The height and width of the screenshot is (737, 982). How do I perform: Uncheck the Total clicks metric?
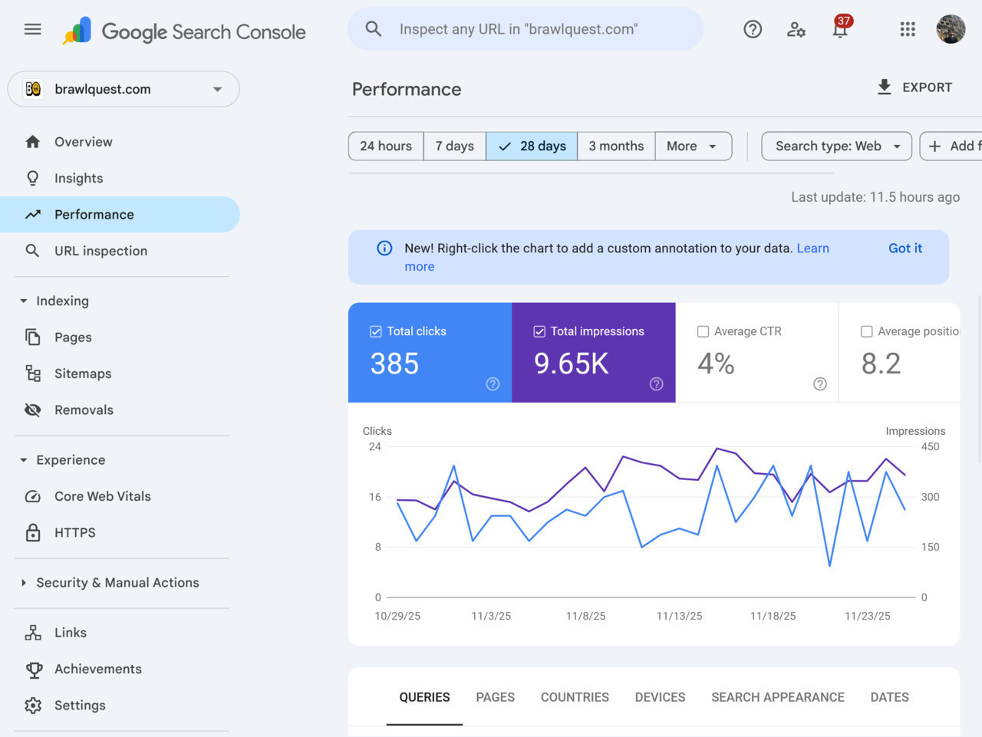pyautogui.click(x=376, y=331)
